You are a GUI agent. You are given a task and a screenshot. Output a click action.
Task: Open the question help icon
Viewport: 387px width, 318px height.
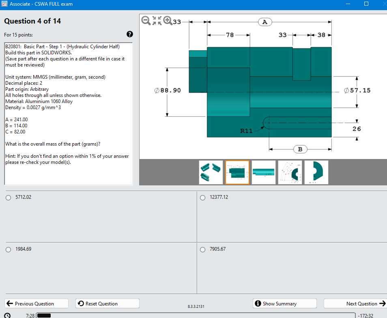(129, 34)
